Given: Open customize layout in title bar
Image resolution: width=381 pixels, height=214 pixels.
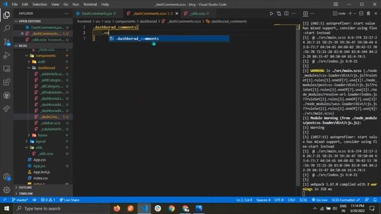Looking at the screenshot, I should pos(336,4).
